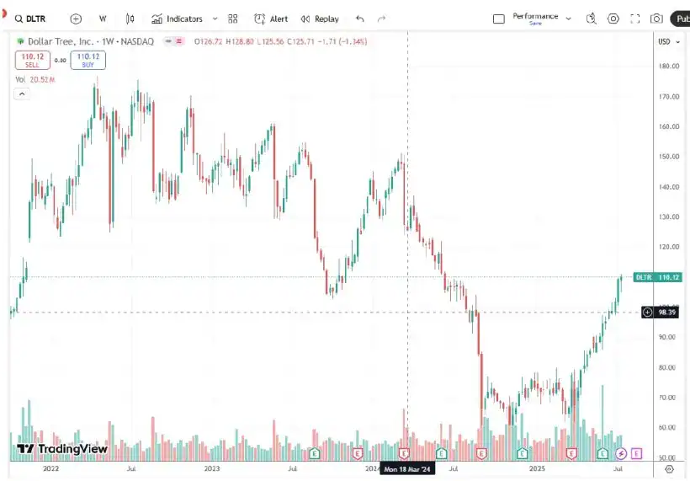Image resolution: width=690 pixels, height=481 pixels.
Task: Start bar Replay mode
Action: pos(320,19)
